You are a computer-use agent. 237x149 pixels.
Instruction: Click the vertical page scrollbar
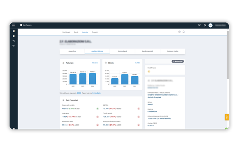(x=228, y=54)
